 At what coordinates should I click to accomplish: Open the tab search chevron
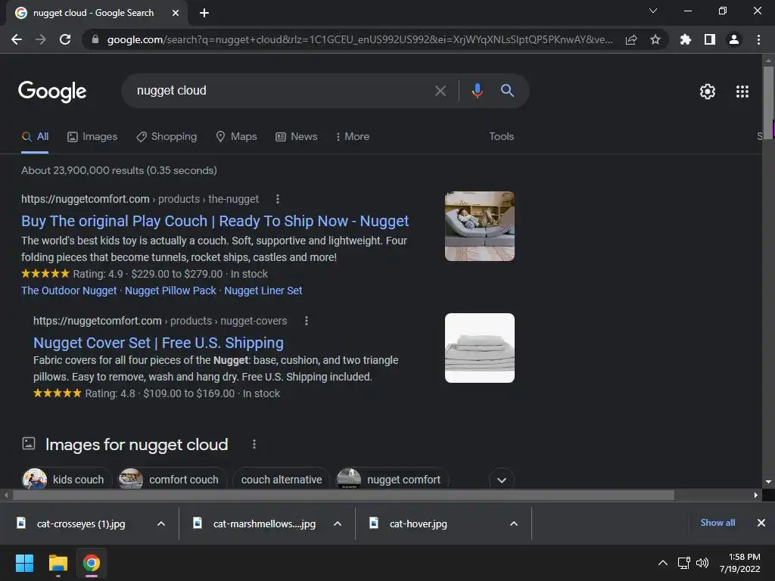click(653, 11)
